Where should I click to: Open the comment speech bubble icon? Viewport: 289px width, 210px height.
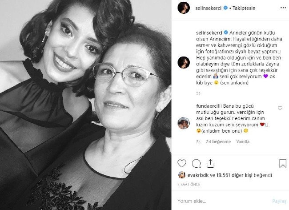click(x=196, y=163)
